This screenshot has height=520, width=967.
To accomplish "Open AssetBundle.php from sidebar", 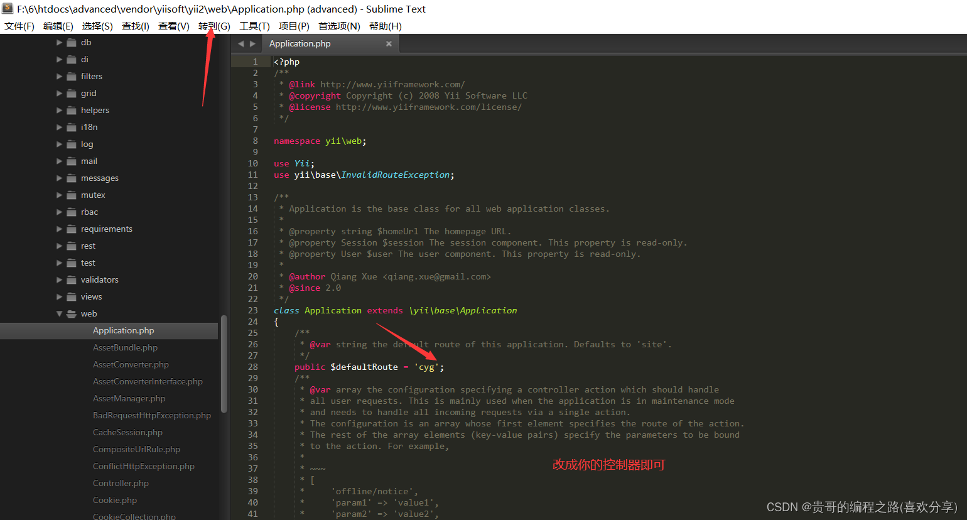I will 125,347.
